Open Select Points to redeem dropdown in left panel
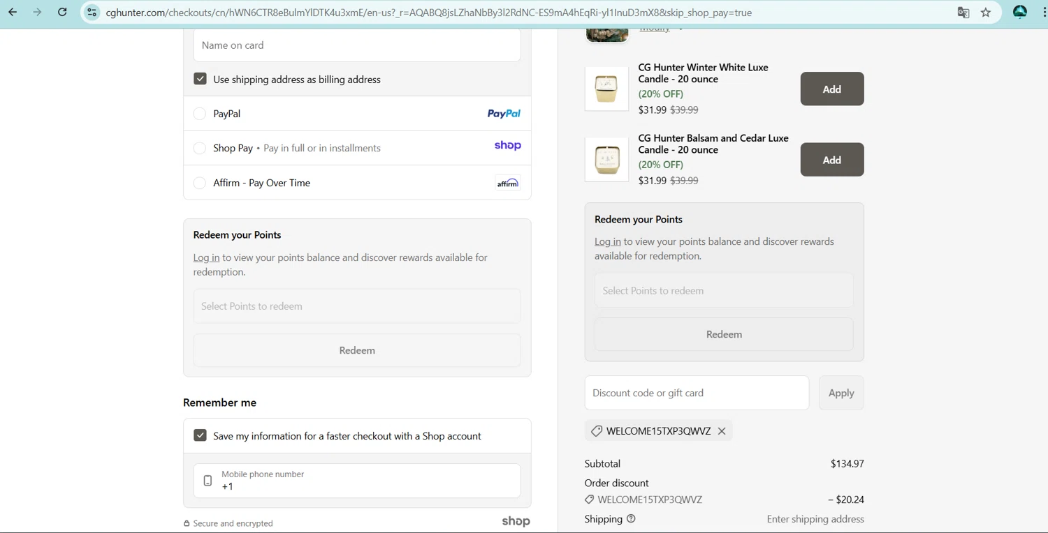 coord(357,306)
